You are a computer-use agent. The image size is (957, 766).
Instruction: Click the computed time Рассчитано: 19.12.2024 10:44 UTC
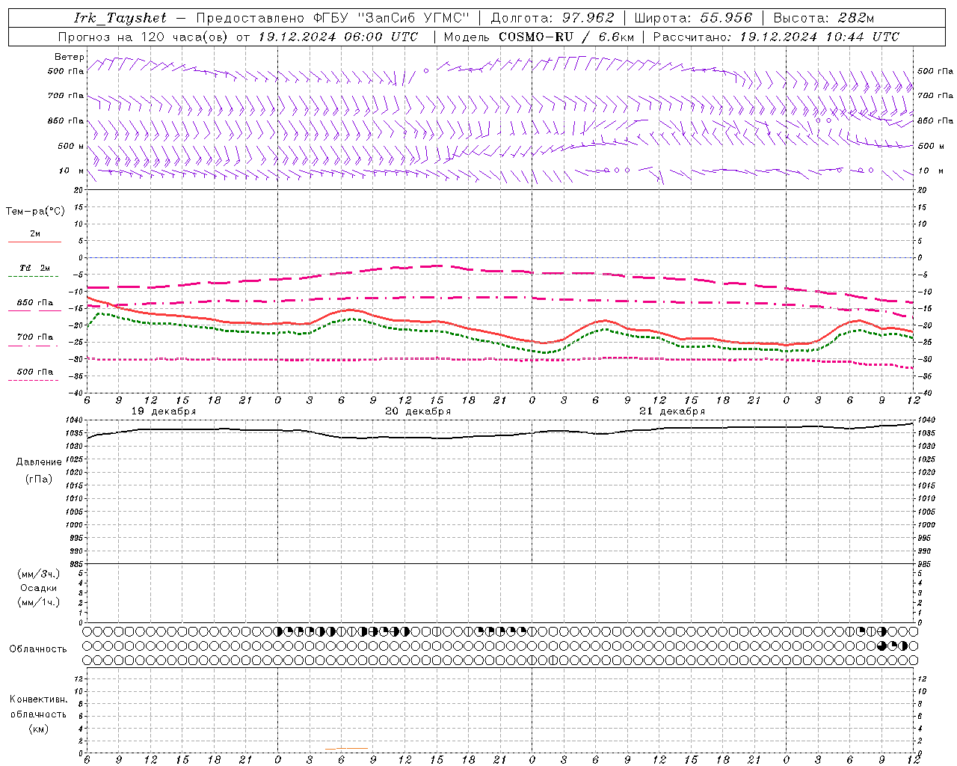[776, 37]
